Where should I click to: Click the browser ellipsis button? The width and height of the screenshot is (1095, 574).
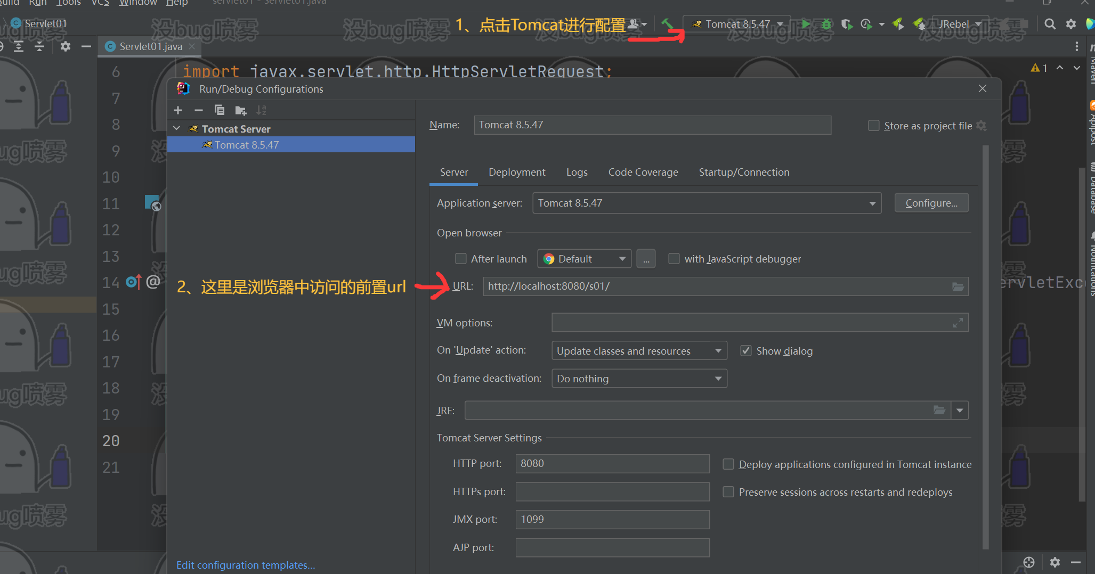(646, 259)
